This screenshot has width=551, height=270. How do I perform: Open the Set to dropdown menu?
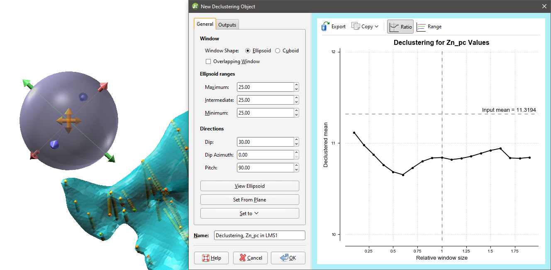[249, 213]
